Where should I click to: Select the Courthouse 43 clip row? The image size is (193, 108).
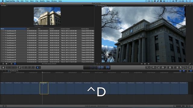[47, 48]
